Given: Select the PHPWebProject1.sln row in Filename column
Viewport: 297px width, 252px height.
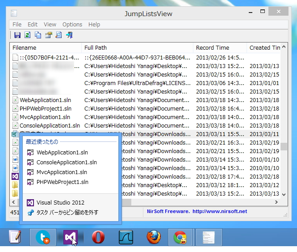Looking at the screenshot, I should pyautogui.click(x=46, y=109).
